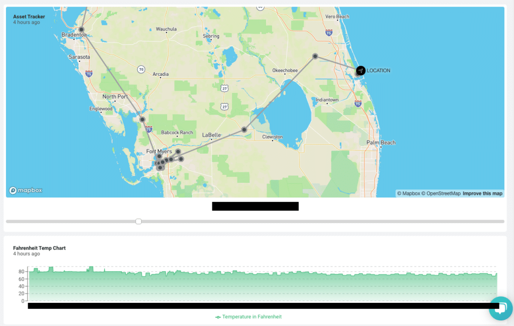Click the redacted label above the slider
This screenshot has height=326, width=514.
click(x=255, y=206)
